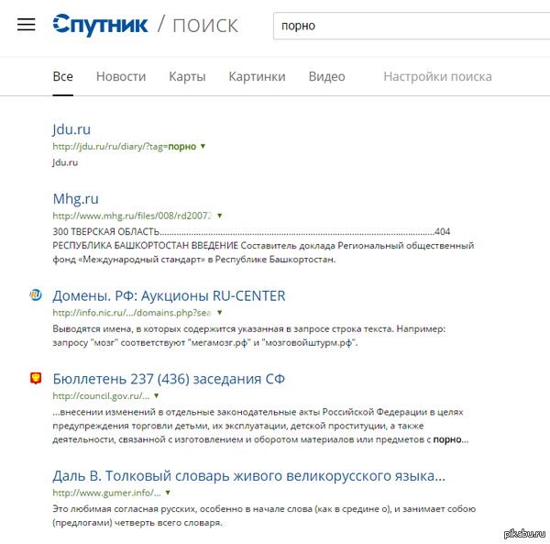Click the snippet text Jdu.ru under the first result

[x=65, y=162]
